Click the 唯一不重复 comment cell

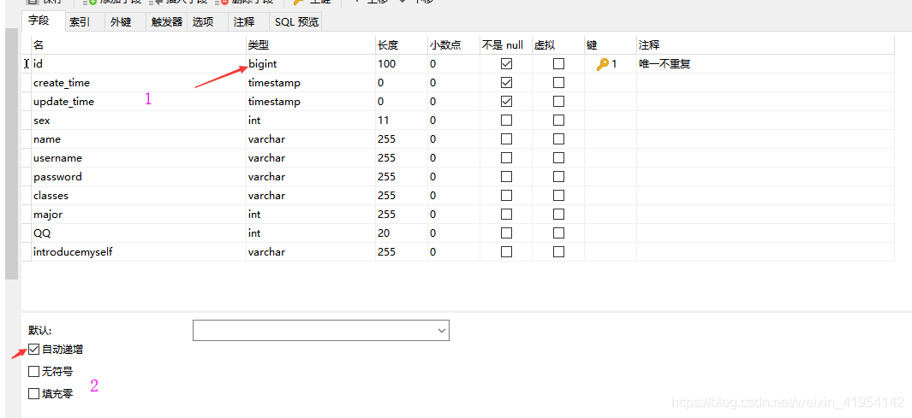pyautogui.click(x=665, y=64)
